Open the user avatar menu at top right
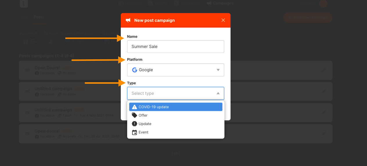 [x=323, y=3]
